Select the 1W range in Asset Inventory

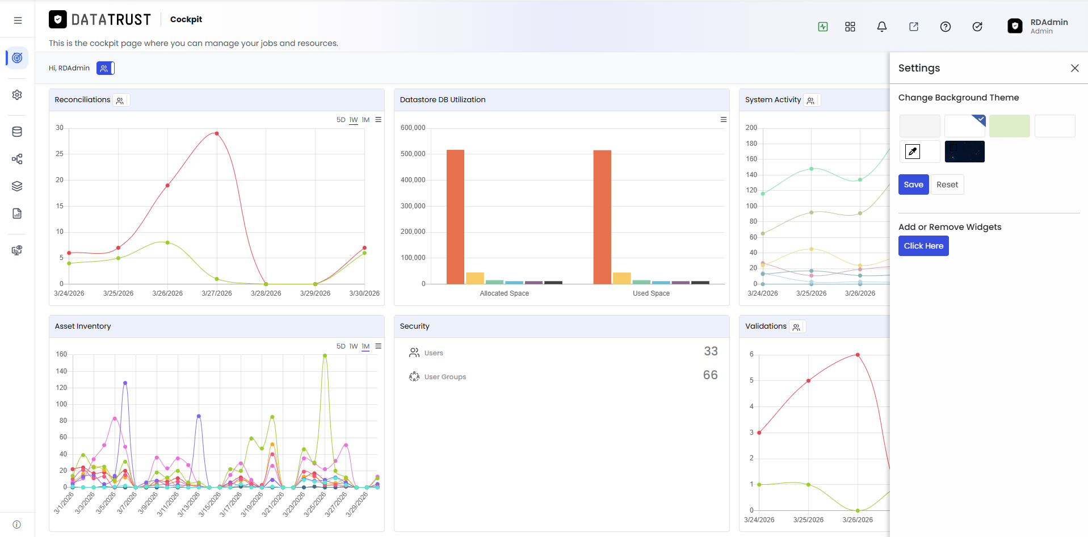tap(354, 346)
